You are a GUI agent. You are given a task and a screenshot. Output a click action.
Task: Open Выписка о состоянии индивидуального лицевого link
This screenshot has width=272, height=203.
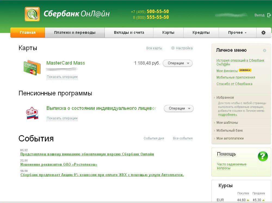pyautogui.click(x=101, y=108)
